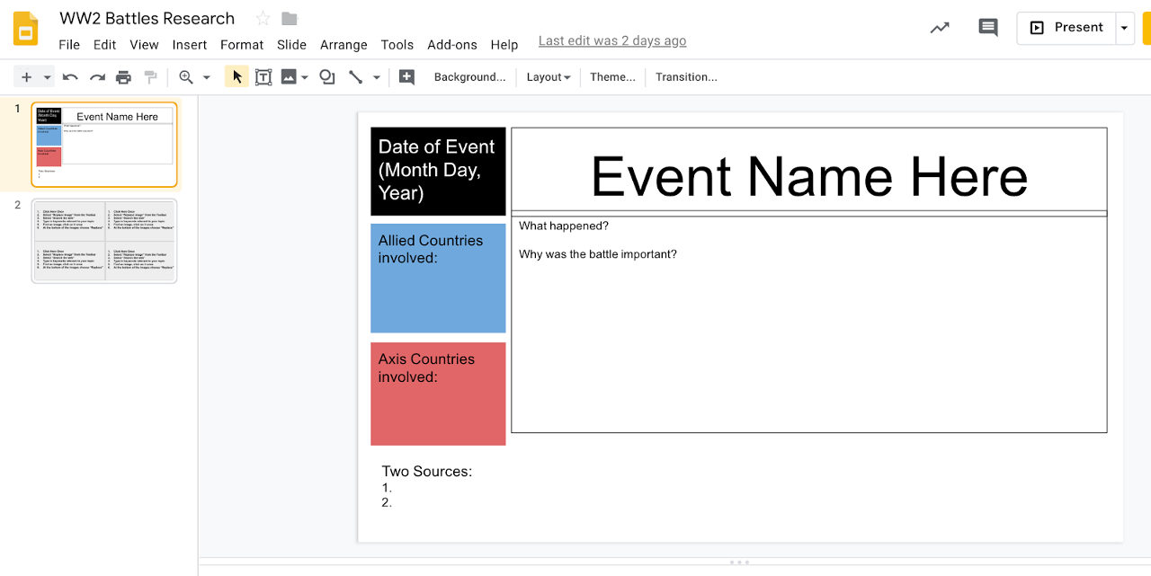The image size is (1151, 576).
Task: Open the Google Slides home logo
Action: [x=26, y=29]
